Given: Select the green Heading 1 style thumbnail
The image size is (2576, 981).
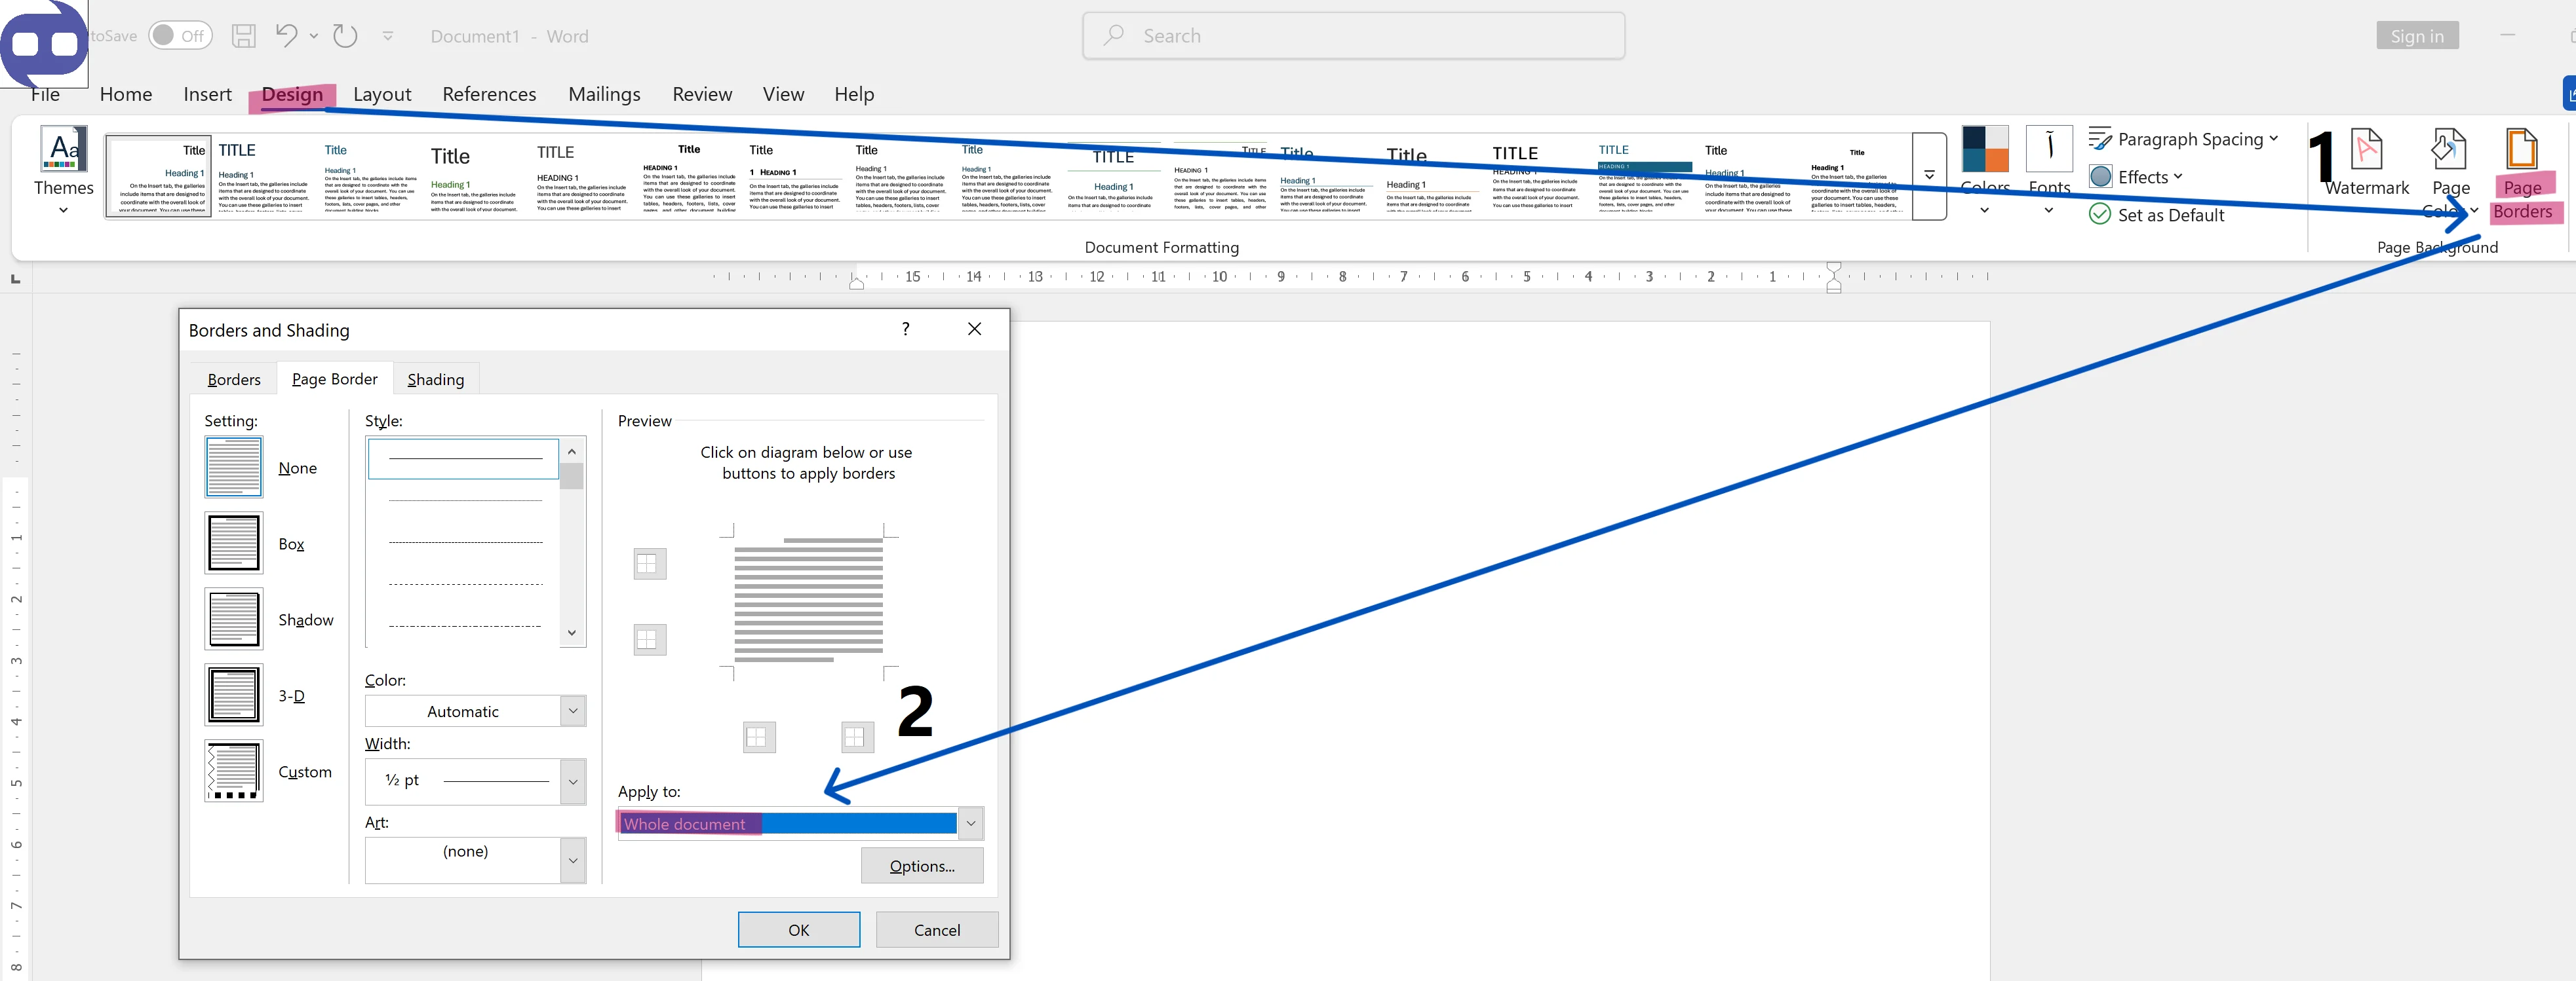Looking at the screenshot, I should (x=475, y=177).
